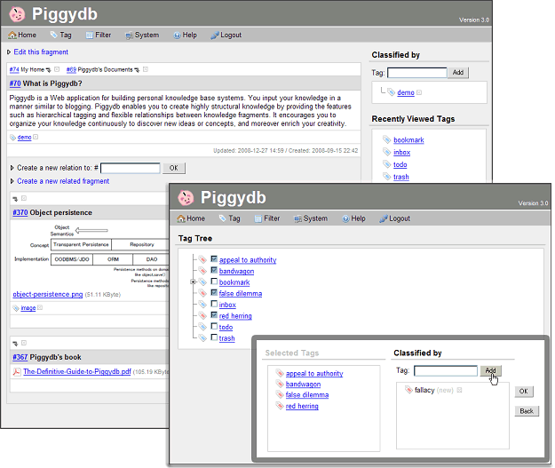Image resolution: width=555 pixels, height=468 pixels.
Task: Click the tag icon beside the image tag
Action: (x=16, y=308)
